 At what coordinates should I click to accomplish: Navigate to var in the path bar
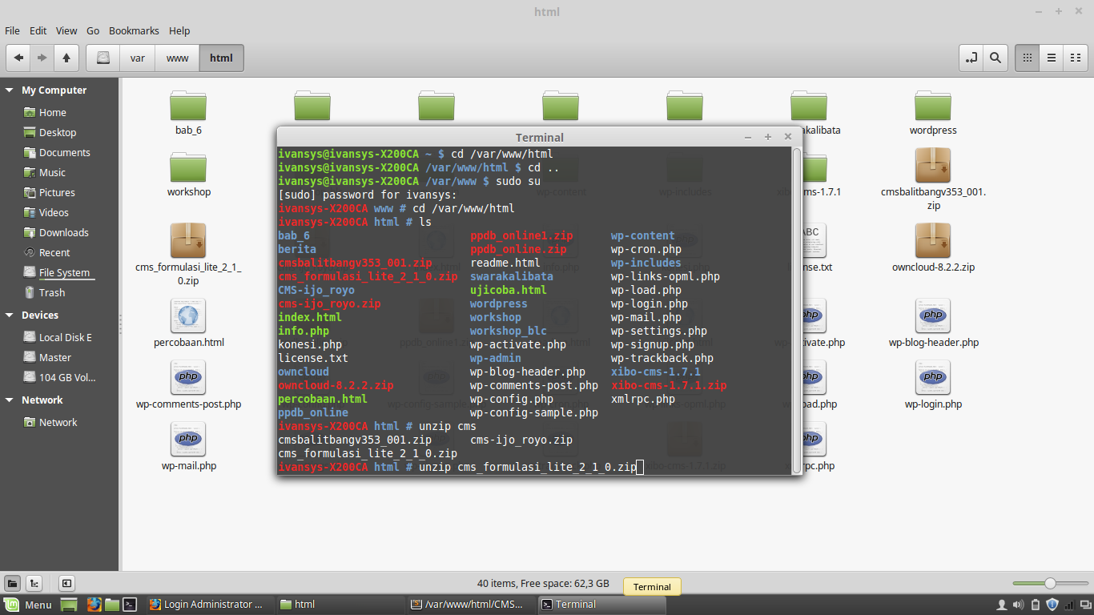(x=138, y=58)
